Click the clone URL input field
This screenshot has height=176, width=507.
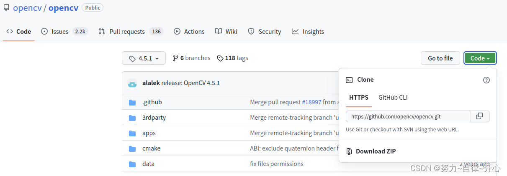(x=408, y=117)
